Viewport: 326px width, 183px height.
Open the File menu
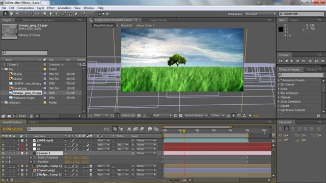pyautogui.click(x=4, y=8)
